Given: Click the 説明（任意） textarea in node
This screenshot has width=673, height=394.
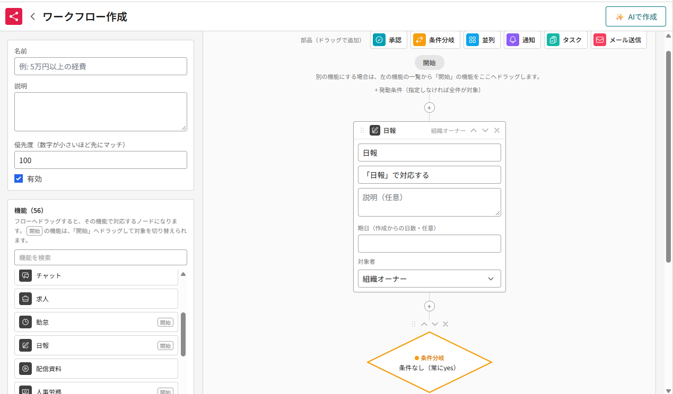Looking at the screenshot, I should click(430, 202).
